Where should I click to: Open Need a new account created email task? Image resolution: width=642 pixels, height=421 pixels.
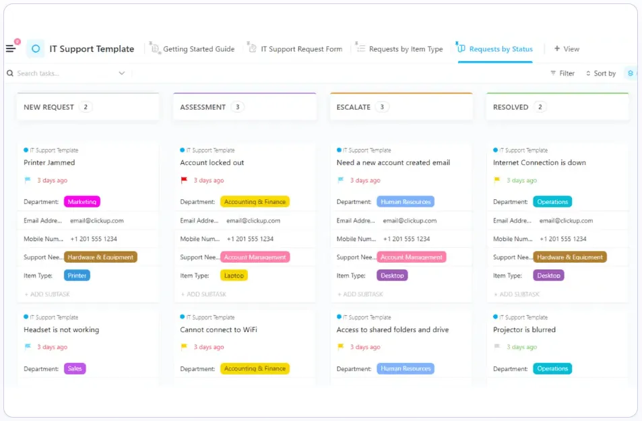point(393,162)
